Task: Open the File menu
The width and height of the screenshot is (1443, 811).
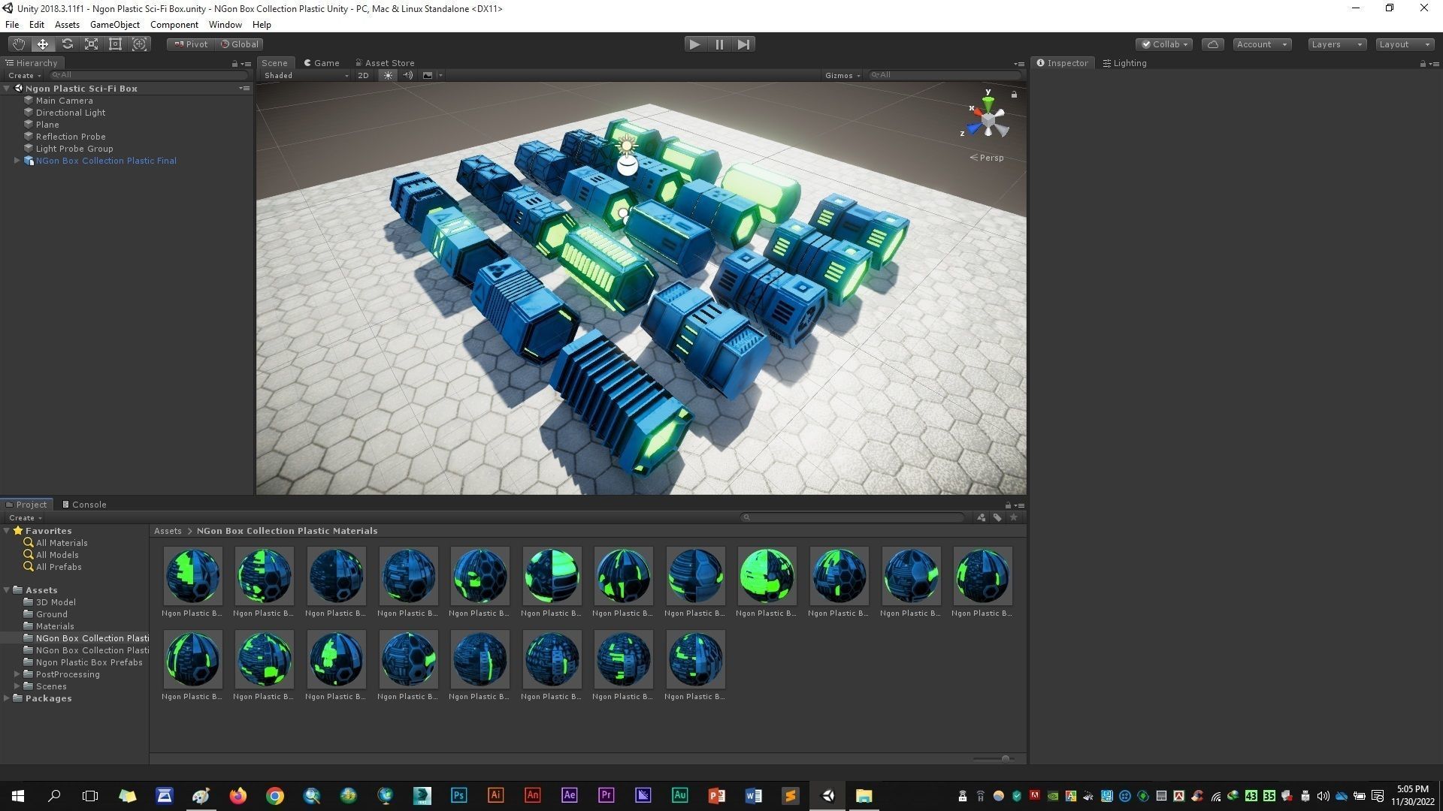Action: point(12,25)
